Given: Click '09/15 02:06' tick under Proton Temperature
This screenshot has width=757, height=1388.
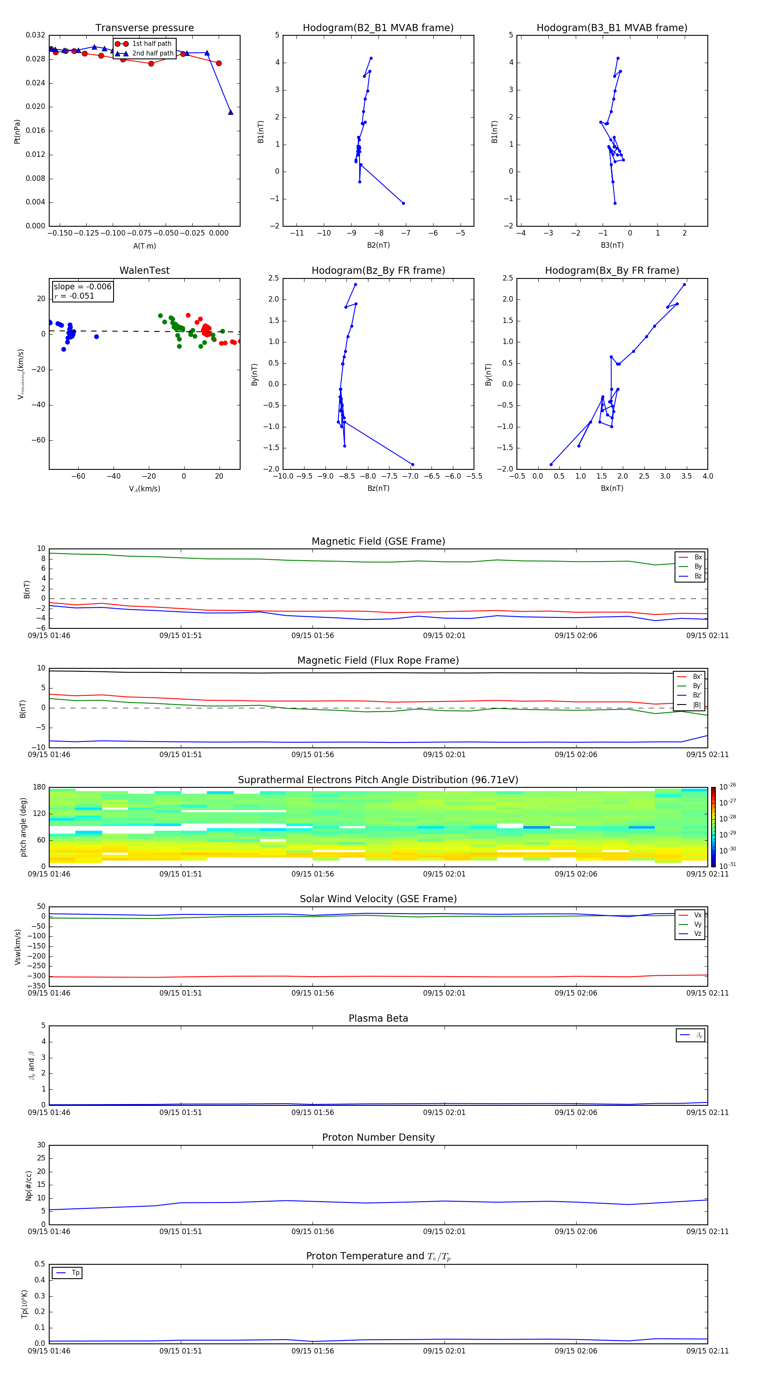Looking at the screenshot, I should pos(576,1351).
